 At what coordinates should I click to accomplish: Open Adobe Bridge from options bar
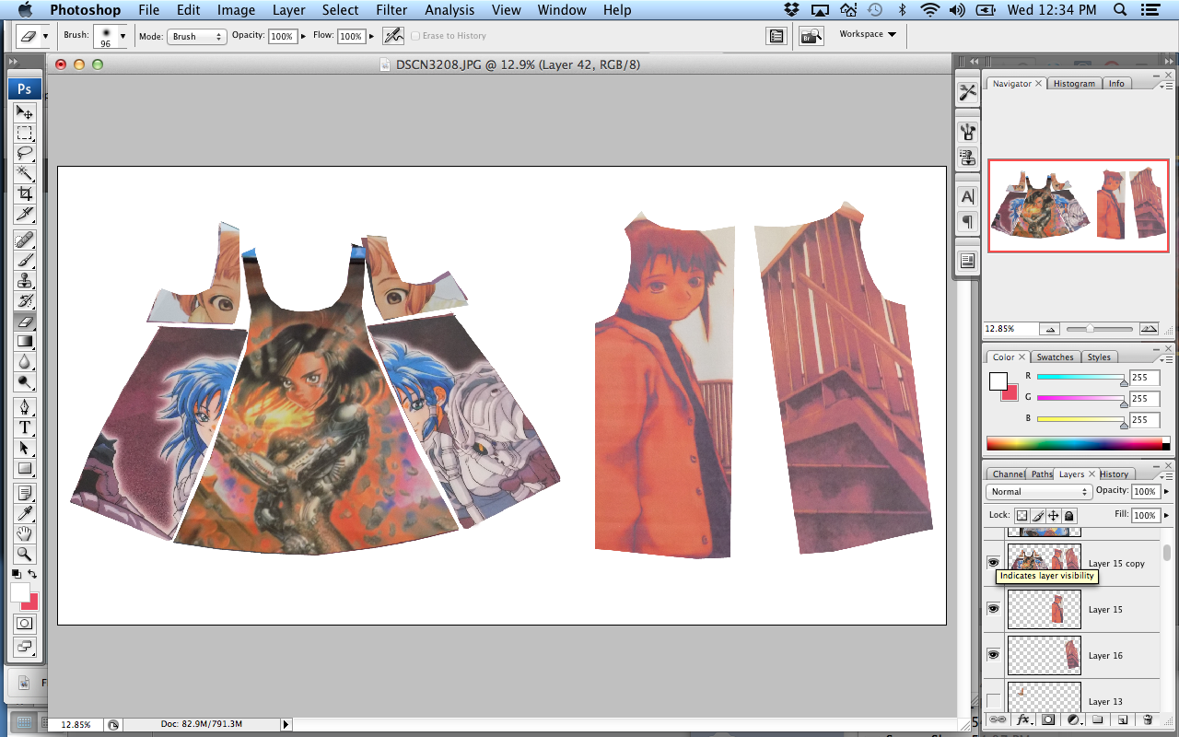[811, 36]
